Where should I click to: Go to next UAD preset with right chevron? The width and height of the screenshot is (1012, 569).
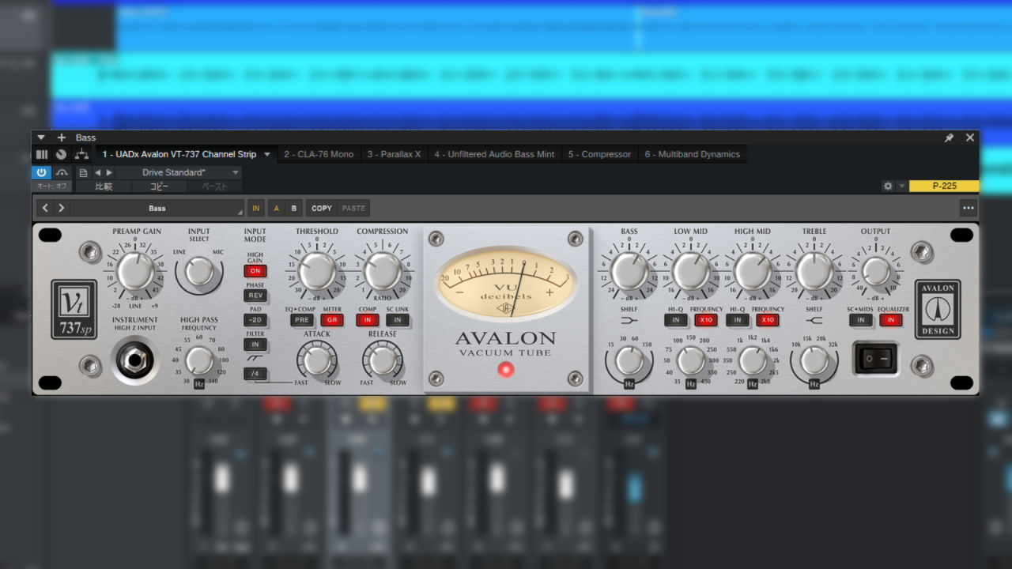[x=61, y=208]
